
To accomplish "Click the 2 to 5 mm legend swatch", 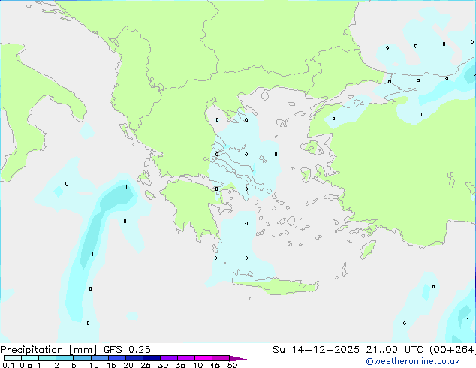I will (x=65, y=358).
